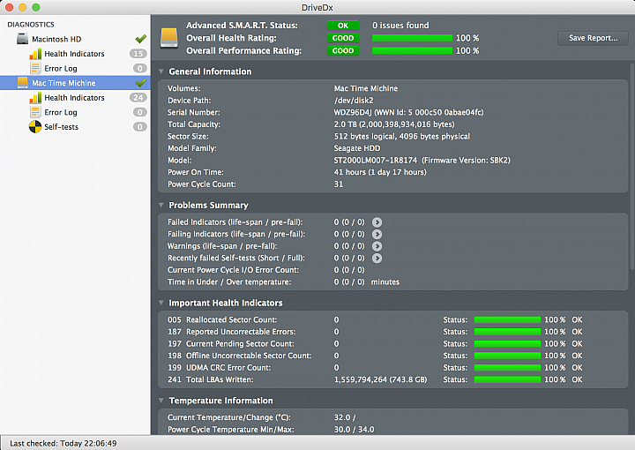
Task: Click the DIAGNOSTICS sidebar header
Action: (31, 25)
